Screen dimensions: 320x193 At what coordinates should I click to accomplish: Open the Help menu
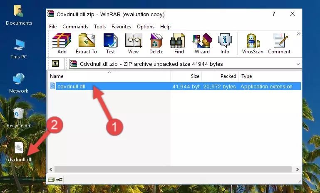click(x=165, y=27)
